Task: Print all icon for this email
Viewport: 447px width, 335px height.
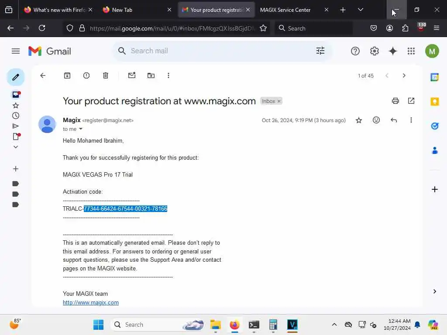Action: [x=395, y=101]
